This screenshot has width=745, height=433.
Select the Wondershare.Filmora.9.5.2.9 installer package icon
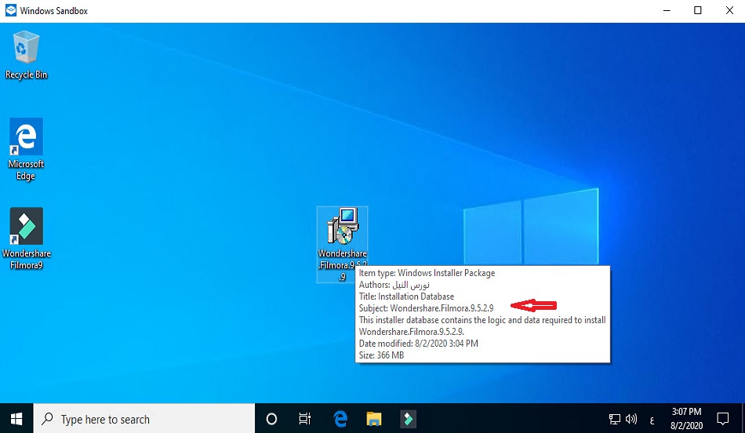342,229
